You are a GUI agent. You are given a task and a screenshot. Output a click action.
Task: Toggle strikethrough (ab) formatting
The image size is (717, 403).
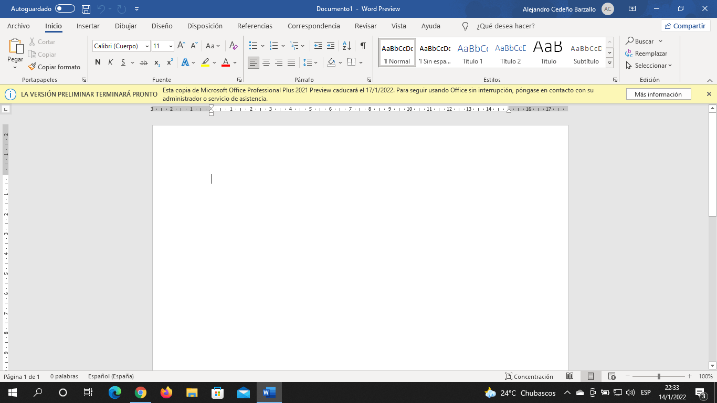(x=143, y=62)
